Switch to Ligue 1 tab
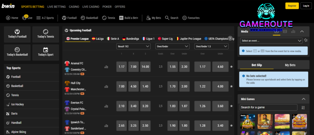This screenshot has height=135, width=314. [148, 39]
